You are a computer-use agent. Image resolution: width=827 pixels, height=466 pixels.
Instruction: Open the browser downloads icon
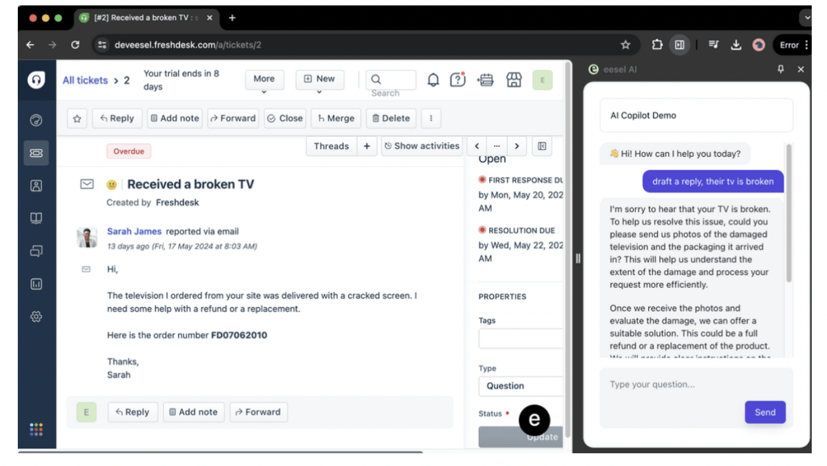[736, 45]
